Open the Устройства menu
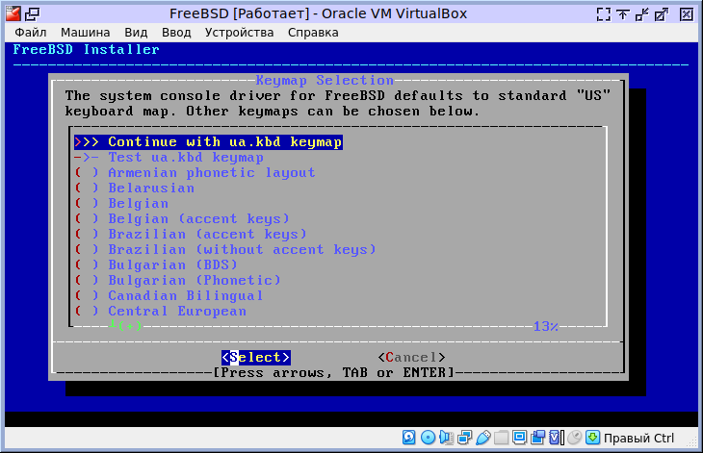This screenshot has height=453, width=703. click(x=240, y=33)
